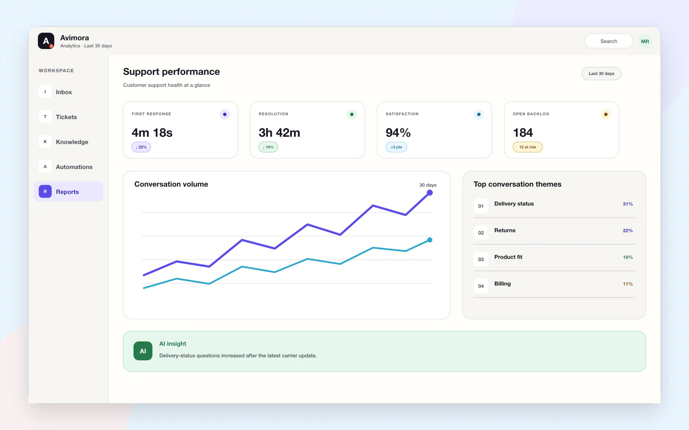This screenshot has width=689, height=430.
Task: Go to Tickets in the sidebar
Action: [68, 117]
